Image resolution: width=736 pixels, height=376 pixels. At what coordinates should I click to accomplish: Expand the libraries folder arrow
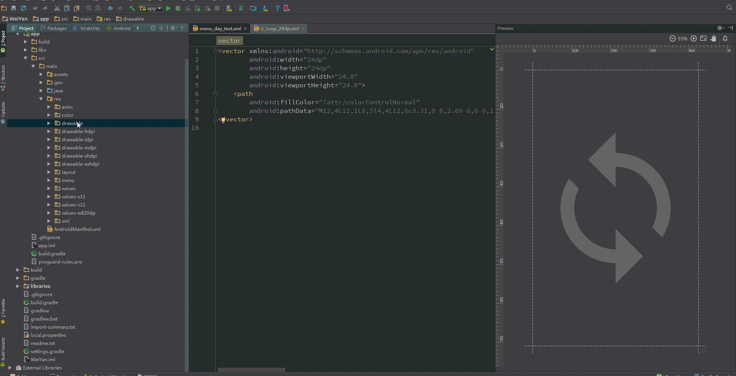point(18,286)
